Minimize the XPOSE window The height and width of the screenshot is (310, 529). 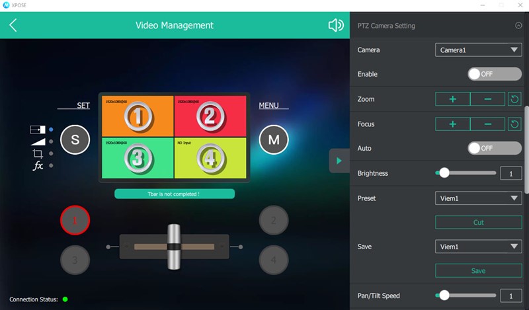483,5
